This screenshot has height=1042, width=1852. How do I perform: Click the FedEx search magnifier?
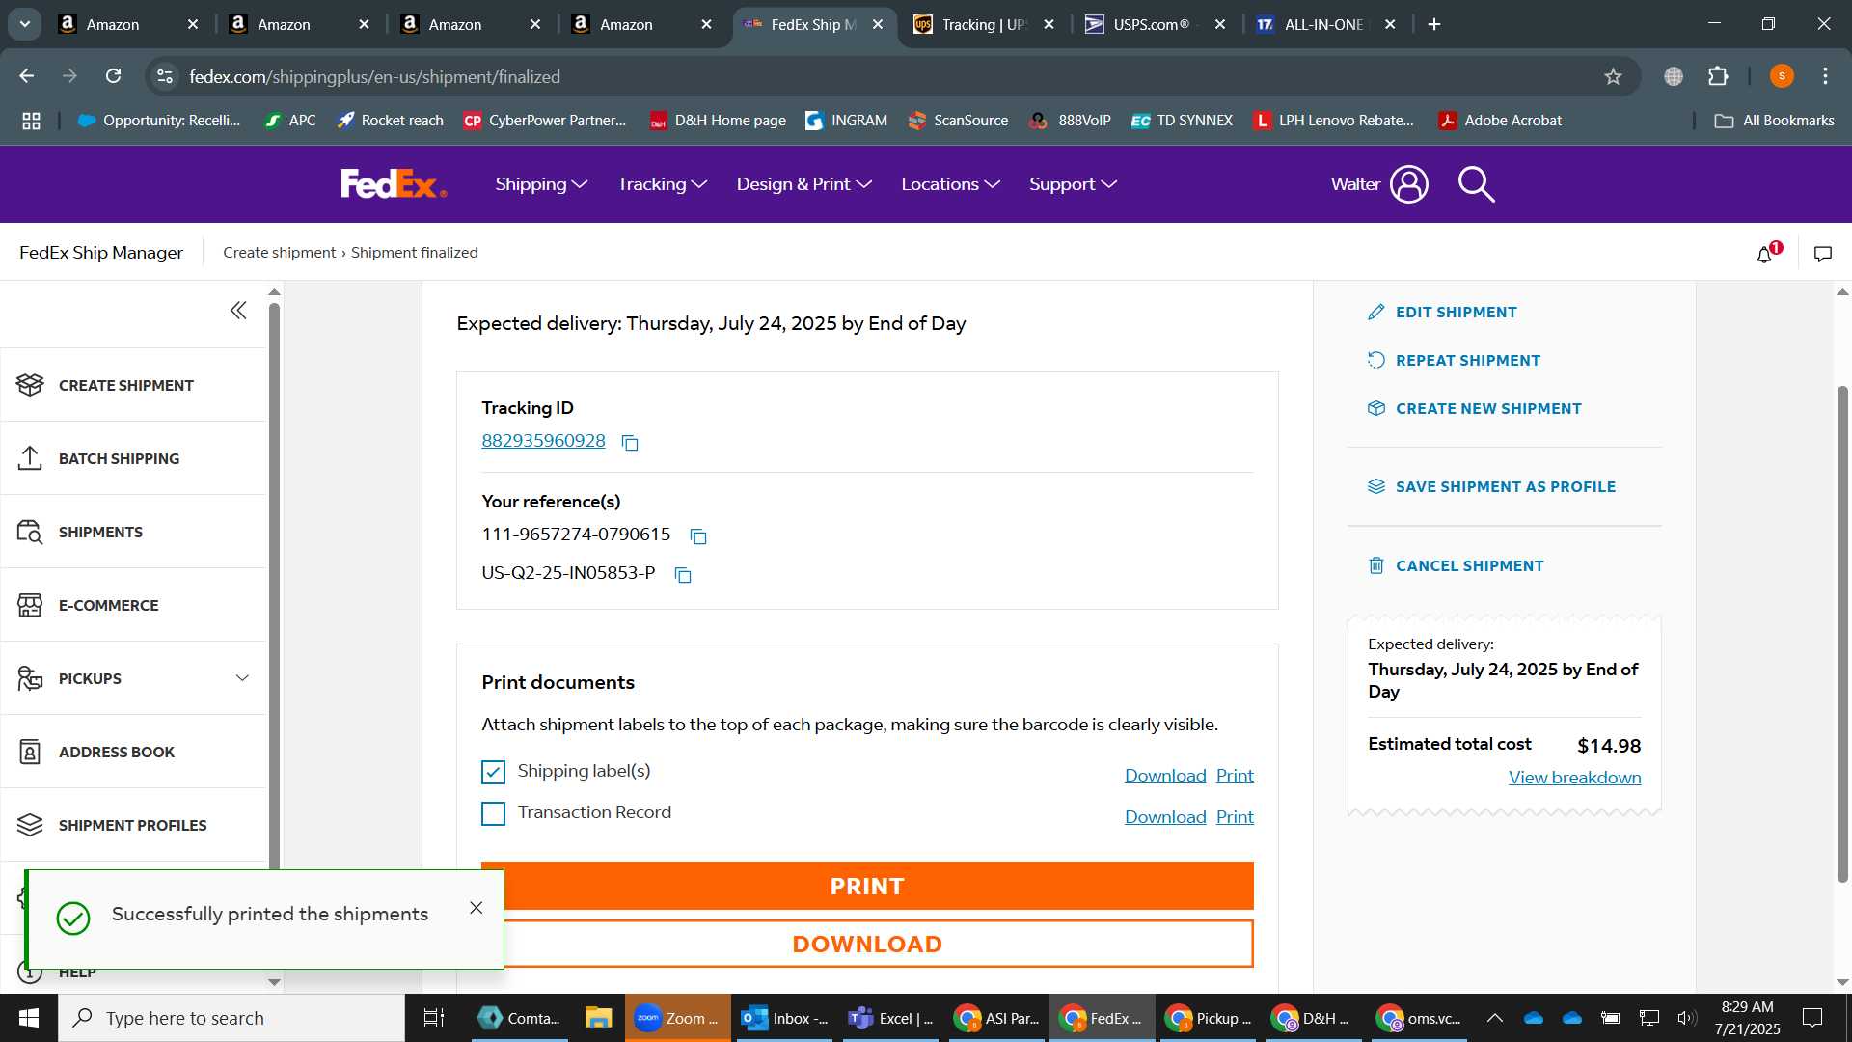pos(1476,184)
